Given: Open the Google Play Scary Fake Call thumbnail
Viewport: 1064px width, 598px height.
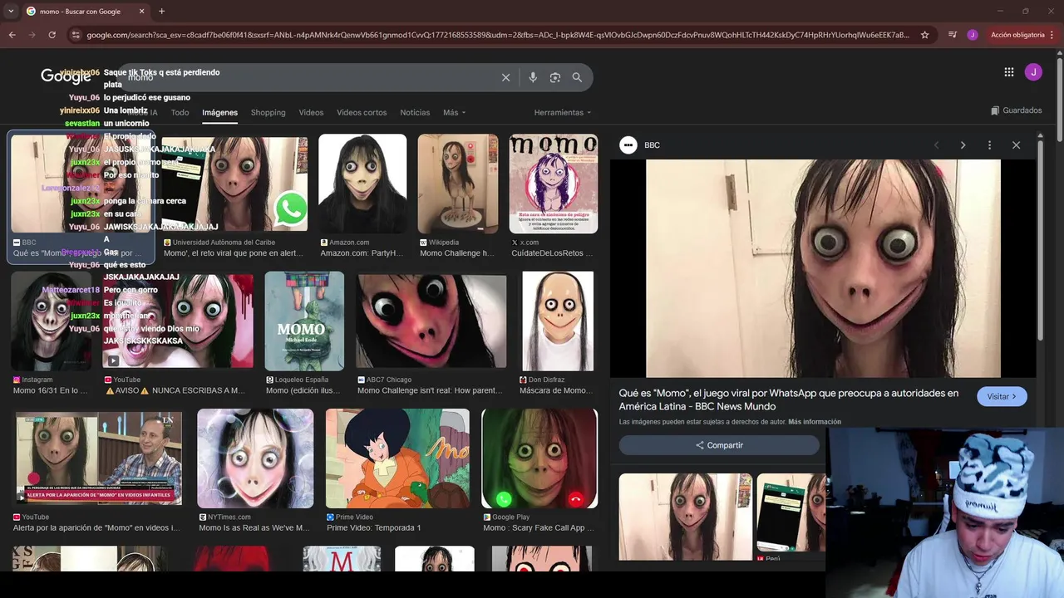Looking at the screenshot, I should coord(539,458).
